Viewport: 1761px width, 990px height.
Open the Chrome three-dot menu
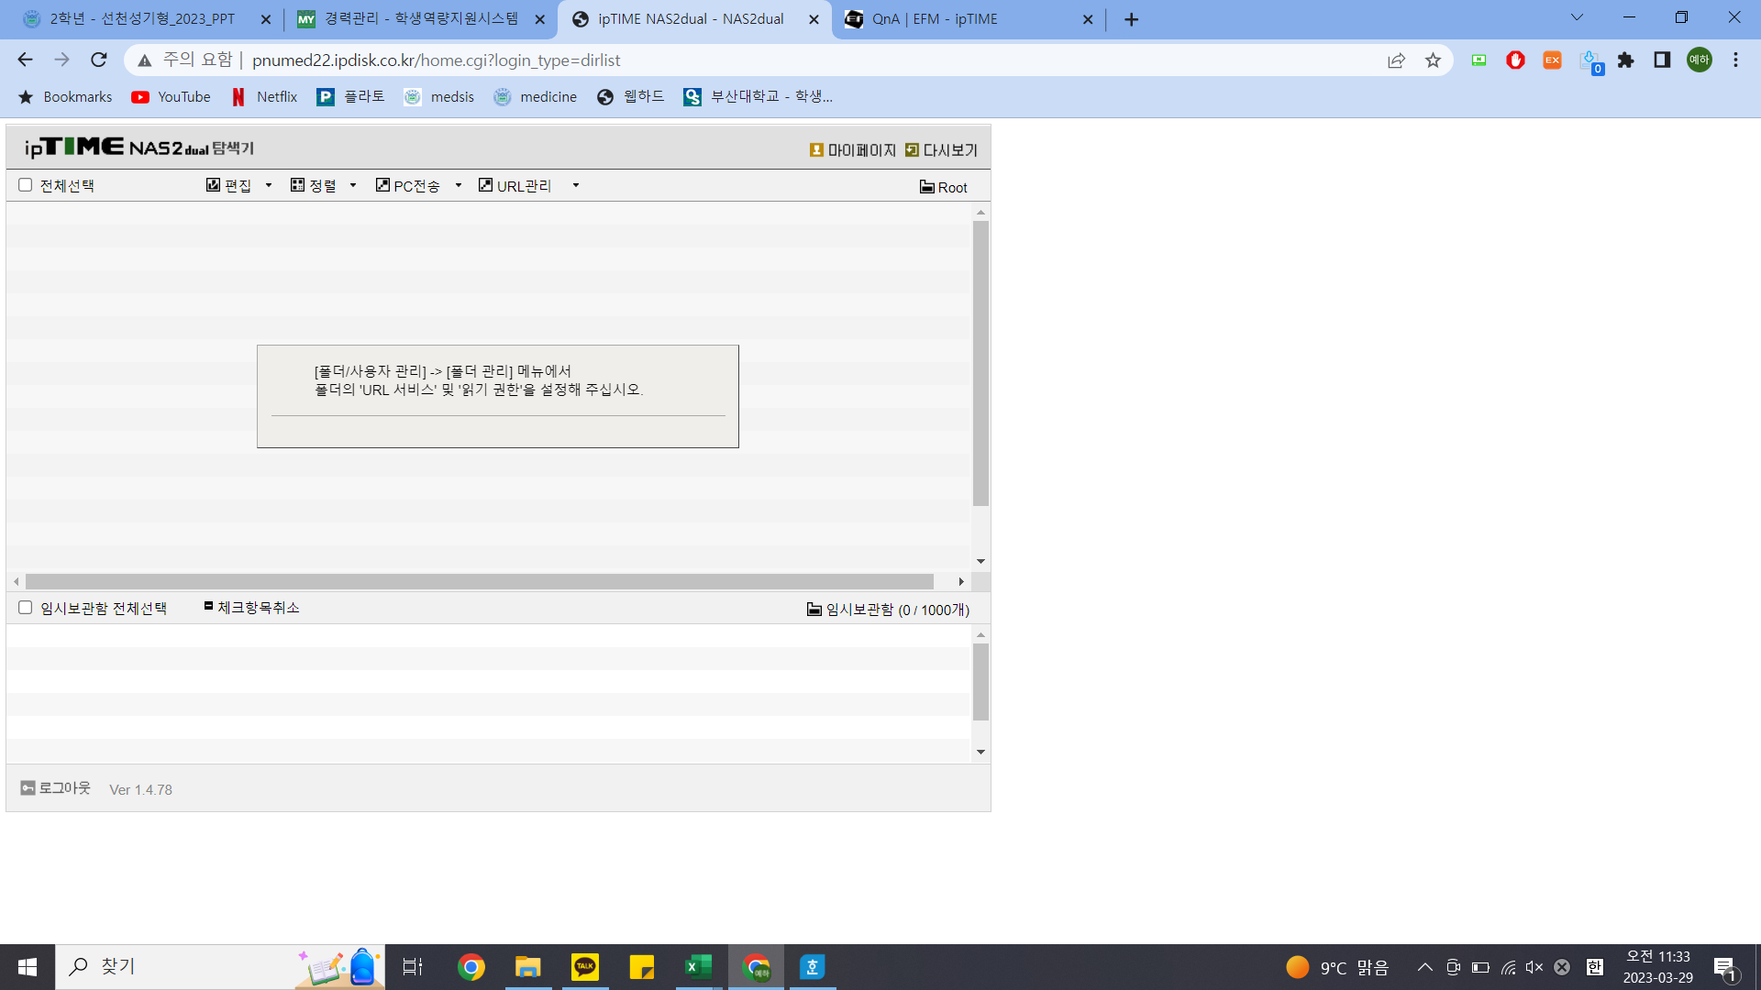coord(1735,60)
